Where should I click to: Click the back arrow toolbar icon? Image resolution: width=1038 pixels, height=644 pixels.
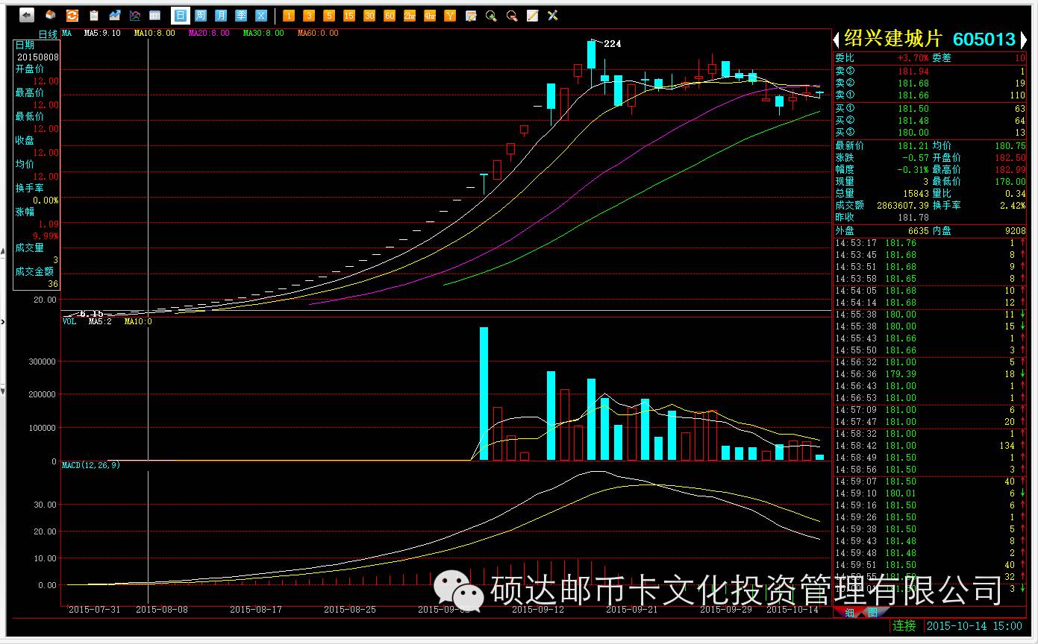[x=27, y=15]
